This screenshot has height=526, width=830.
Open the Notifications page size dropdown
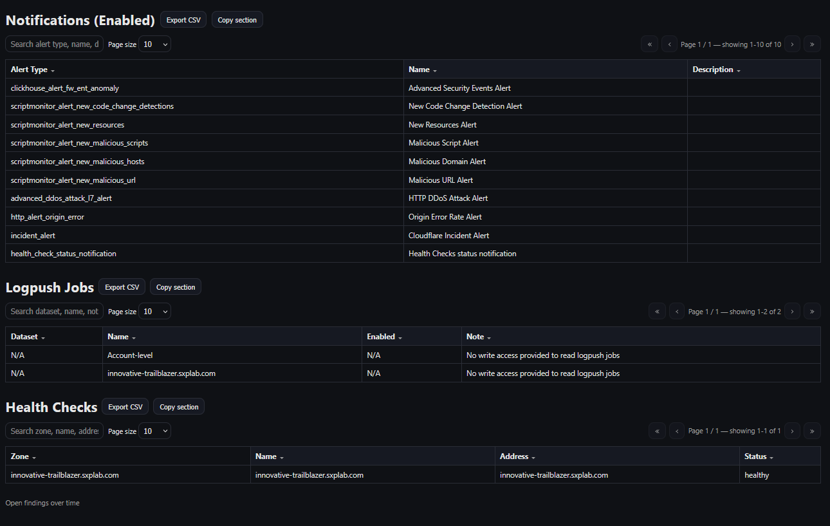pyautogui.click(x=154, y=44)
